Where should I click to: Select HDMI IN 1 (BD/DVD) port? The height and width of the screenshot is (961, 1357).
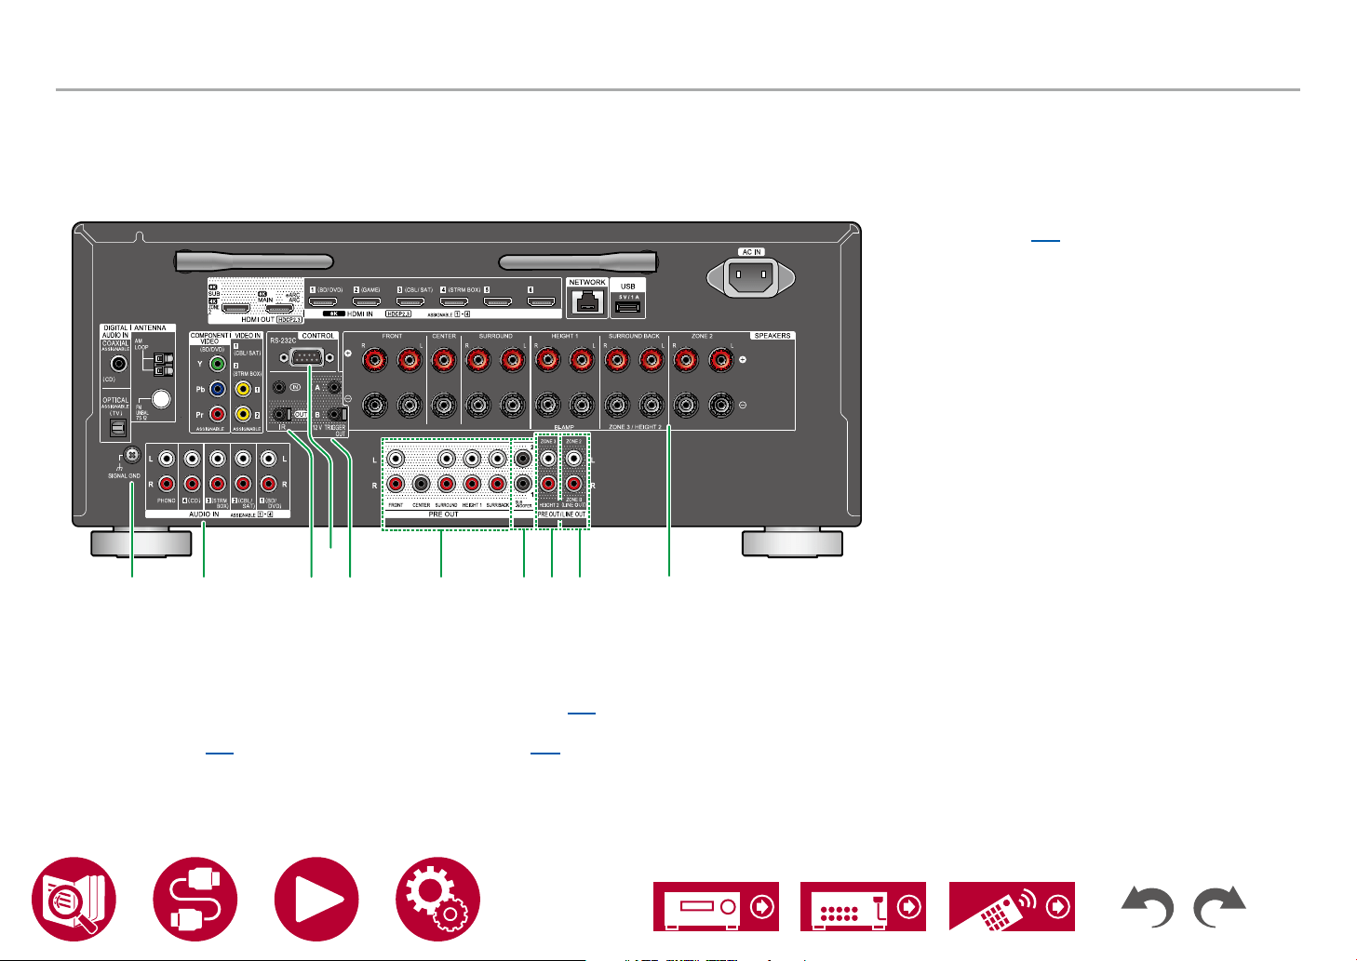tap(324, 302)
